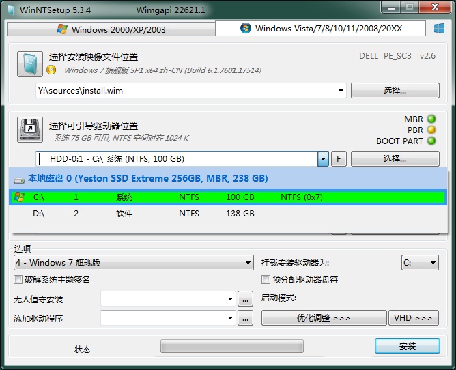456x370 pixels.
Task: Click the status progress bar
Action: (232, 347)
